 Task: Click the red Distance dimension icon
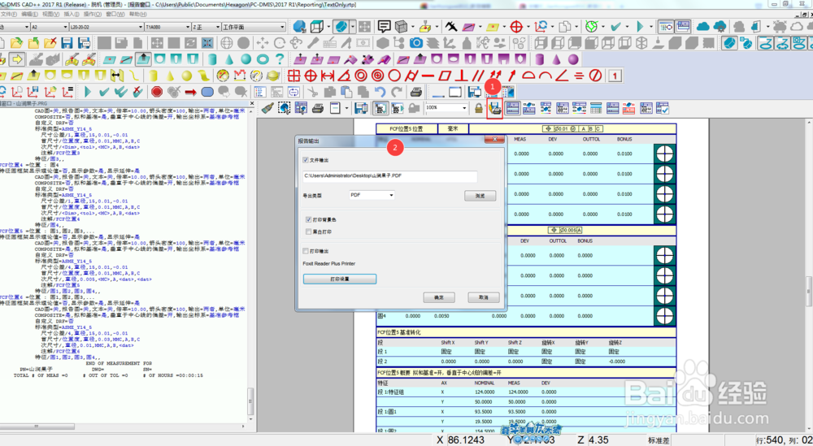(327, 76)
